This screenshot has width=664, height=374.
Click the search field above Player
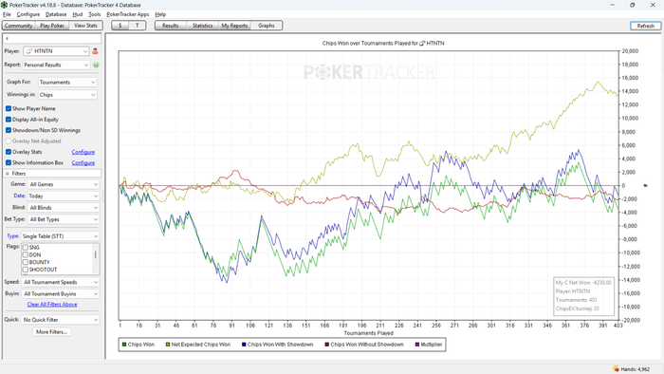click(52, 39)
